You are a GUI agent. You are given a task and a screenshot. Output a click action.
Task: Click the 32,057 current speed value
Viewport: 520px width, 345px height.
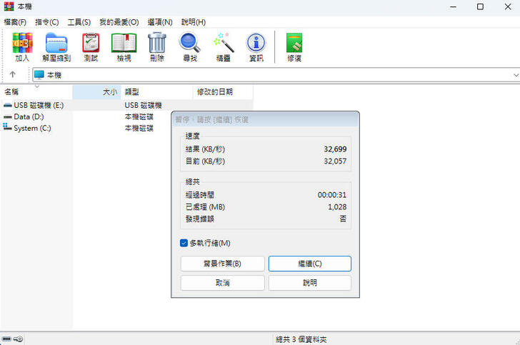pyautogui.click(x=335, y=161)
